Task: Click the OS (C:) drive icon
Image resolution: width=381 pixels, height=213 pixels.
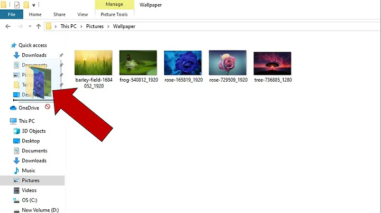Action: click(16, 200)
